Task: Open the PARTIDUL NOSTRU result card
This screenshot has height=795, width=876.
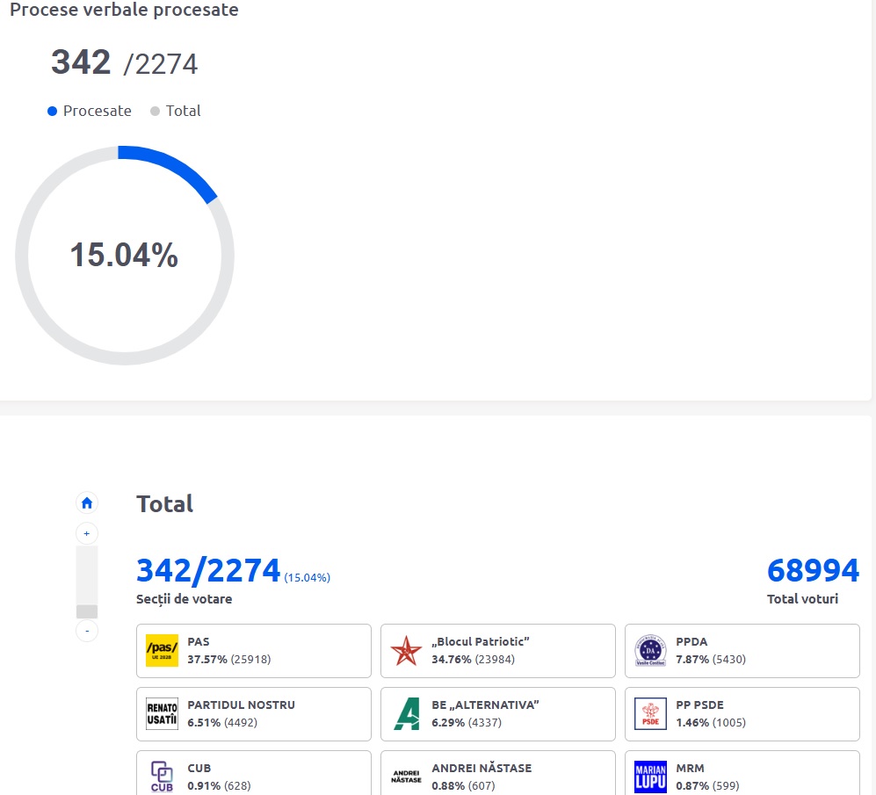Action: (x=253, y=714)
